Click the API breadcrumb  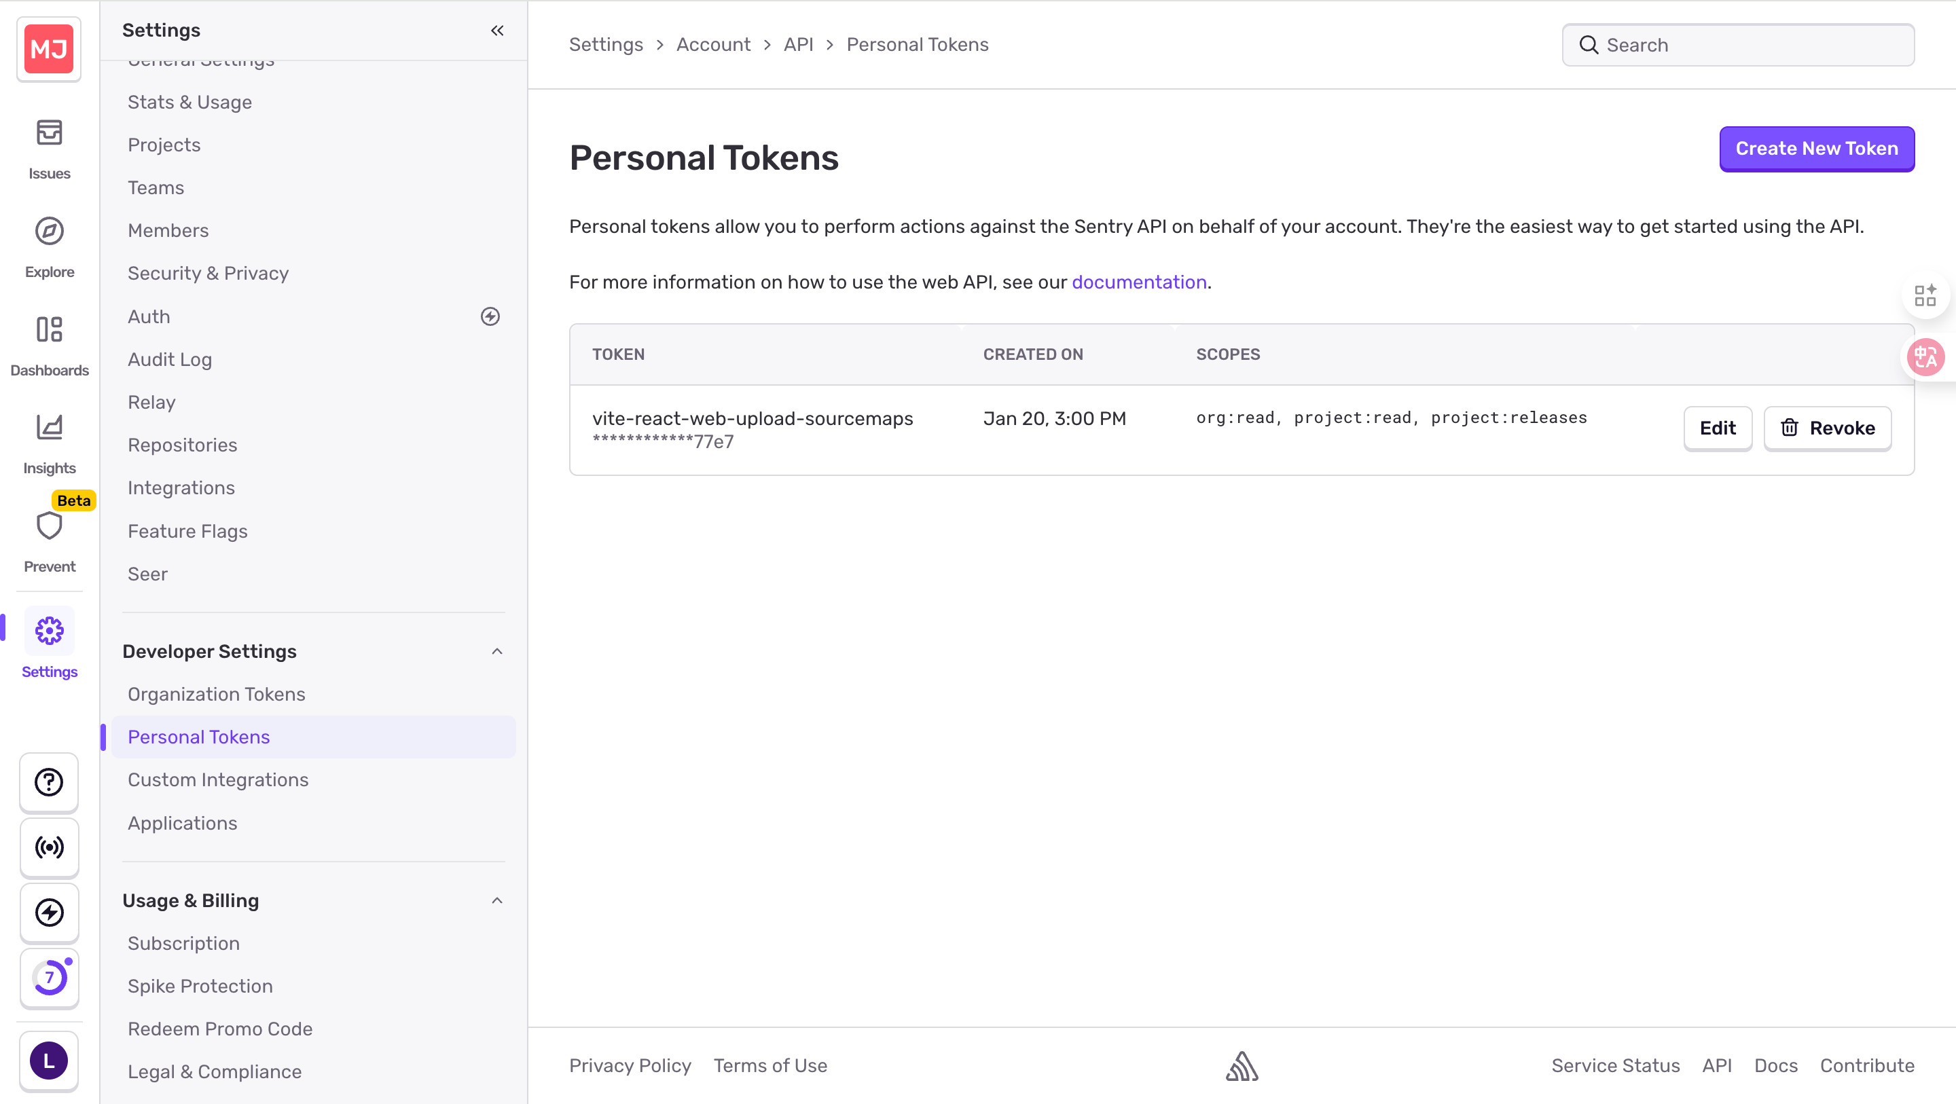(798, 45)
